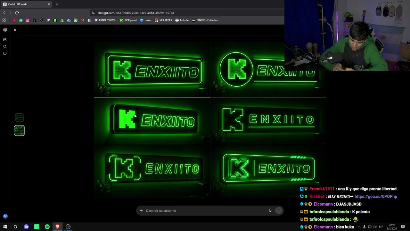Open the Gmail bookmark icon
Viewport: 410px width, 231px height.
[x=82, y=20]
